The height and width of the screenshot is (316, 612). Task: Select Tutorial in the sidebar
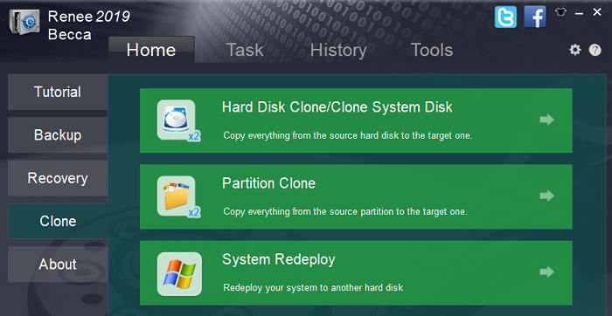[x=58, y=92]
